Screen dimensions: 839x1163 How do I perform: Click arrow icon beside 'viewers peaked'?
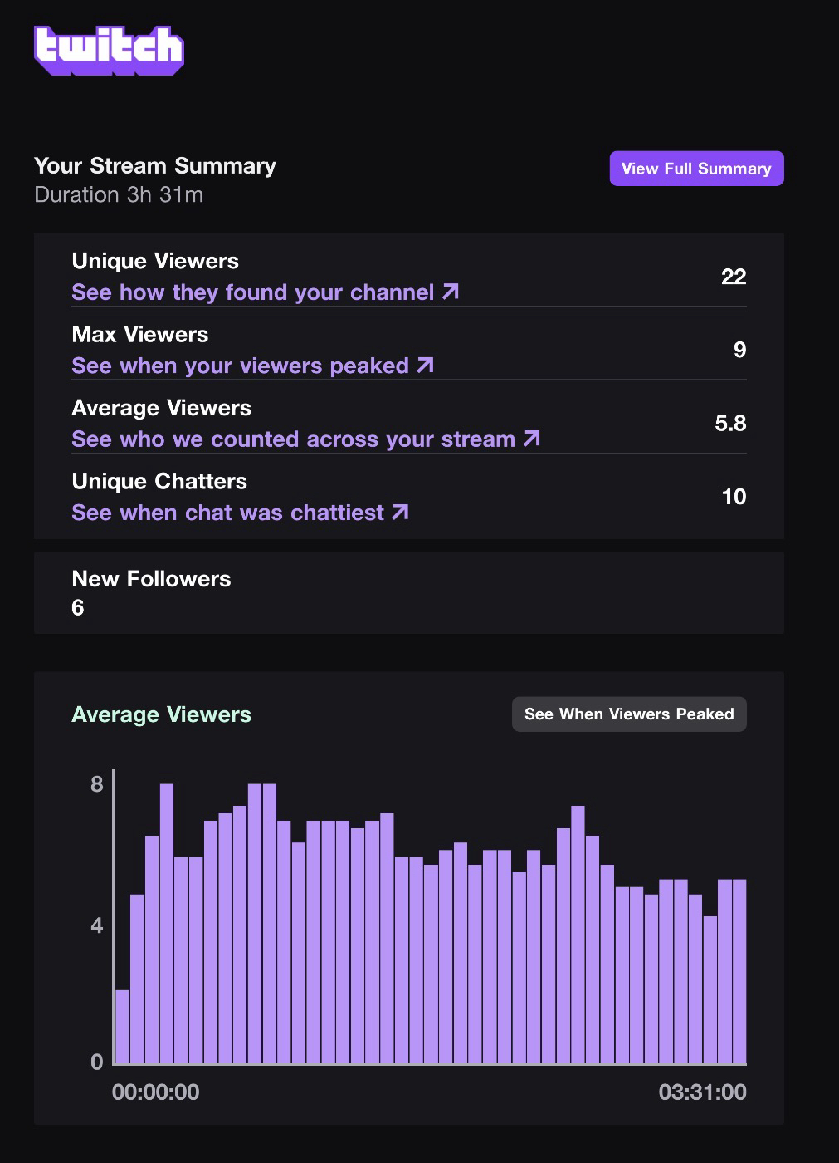[x=426, y=365]
